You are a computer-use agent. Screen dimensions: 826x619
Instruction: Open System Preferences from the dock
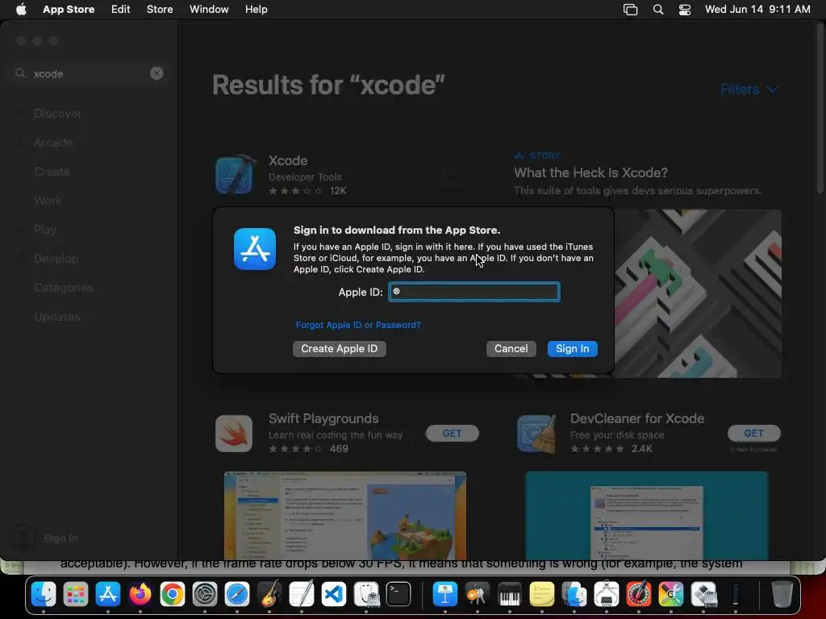[205, 595]
